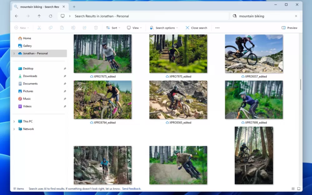
Task: Click the mountain biking search box
Action: [265, 16]
